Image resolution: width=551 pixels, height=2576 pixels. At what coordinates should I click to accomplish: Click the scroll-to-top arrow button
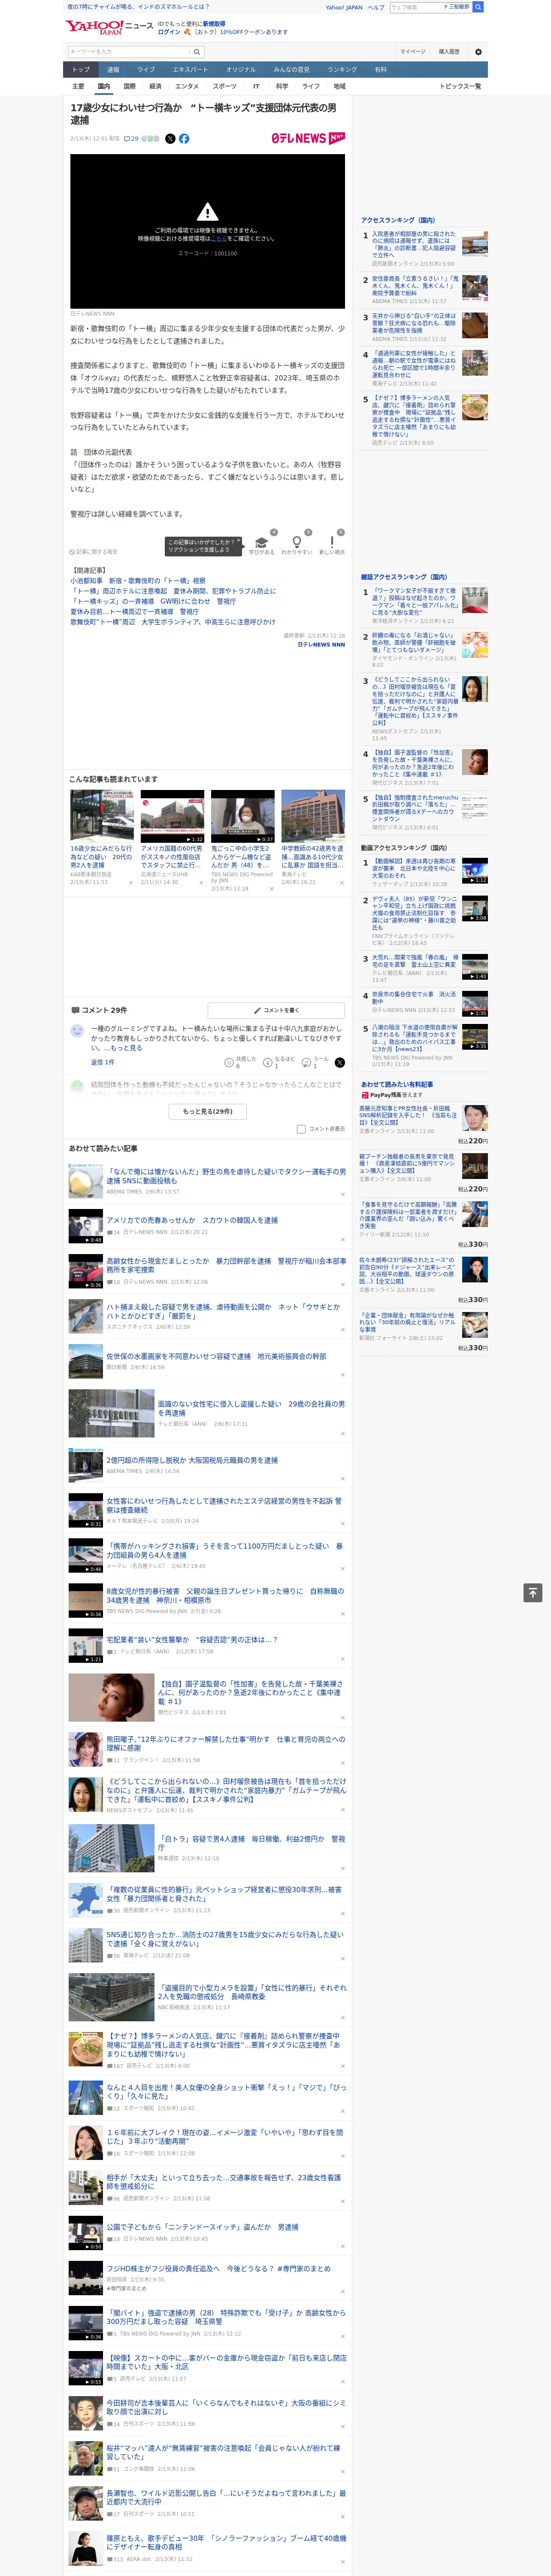click(x=533, y=1593)
